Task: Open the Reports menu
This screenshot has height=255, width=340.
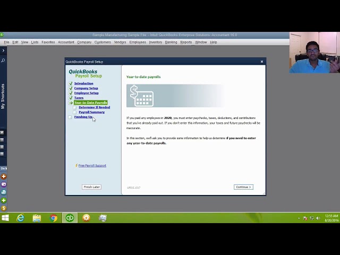Action: coord(186,42)
